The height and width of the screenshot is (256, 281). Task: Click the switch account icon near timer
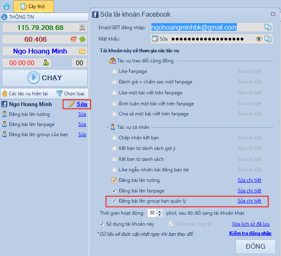coord(46,63)
